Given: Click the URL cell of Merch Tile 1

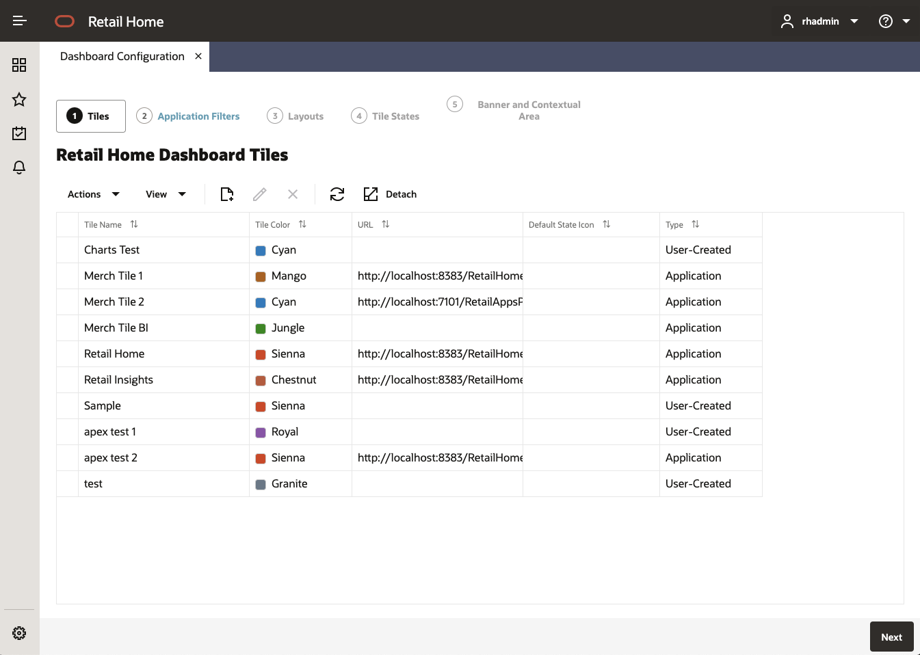Looking at the screenshot, I should [x=438, y=276].
